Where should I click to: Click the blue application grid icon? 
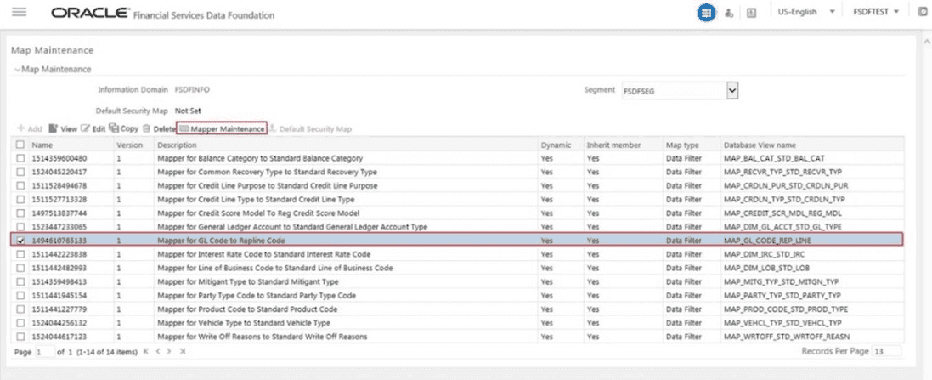[x=706, y=13]
